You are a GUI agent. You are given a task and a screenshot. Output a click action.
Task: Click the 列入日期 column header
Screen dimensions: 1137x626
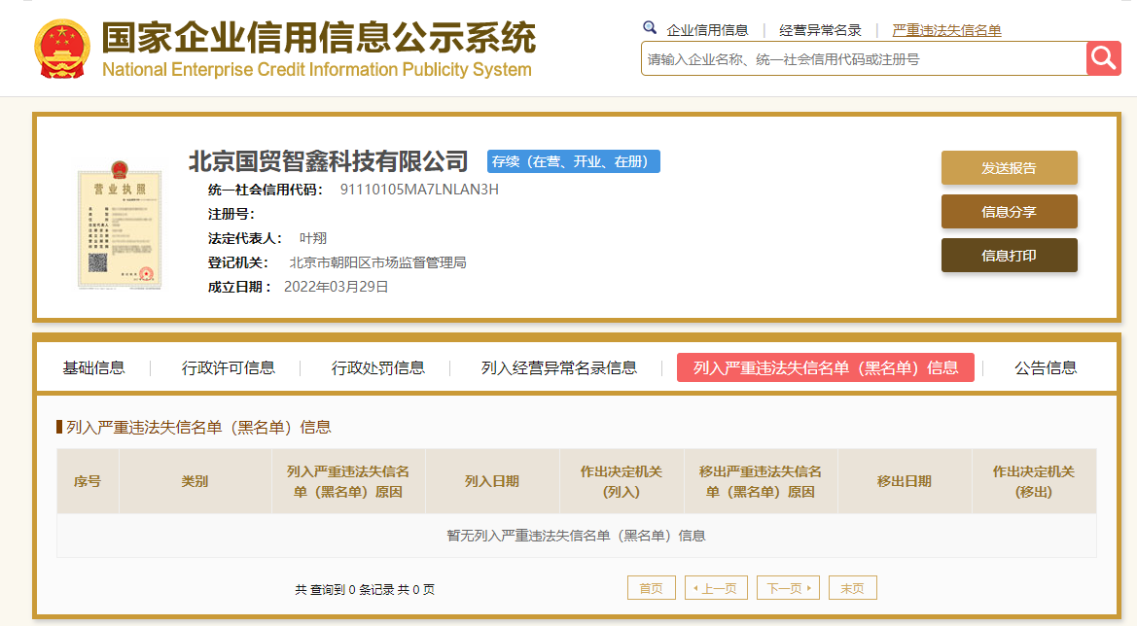pos(492,482)
